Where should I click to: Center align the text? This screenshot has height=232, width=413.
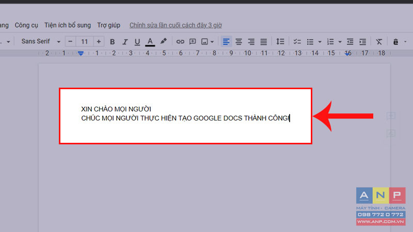(239, 42)
